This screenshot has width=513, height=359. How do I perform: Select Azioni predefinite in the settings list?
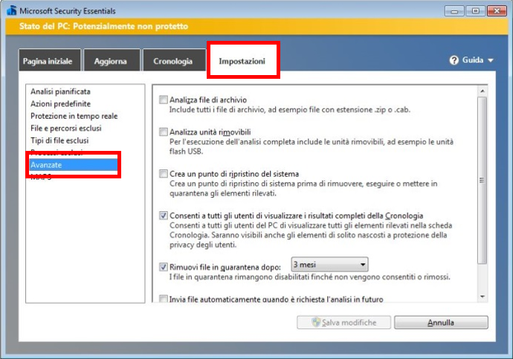coord(60,104)
